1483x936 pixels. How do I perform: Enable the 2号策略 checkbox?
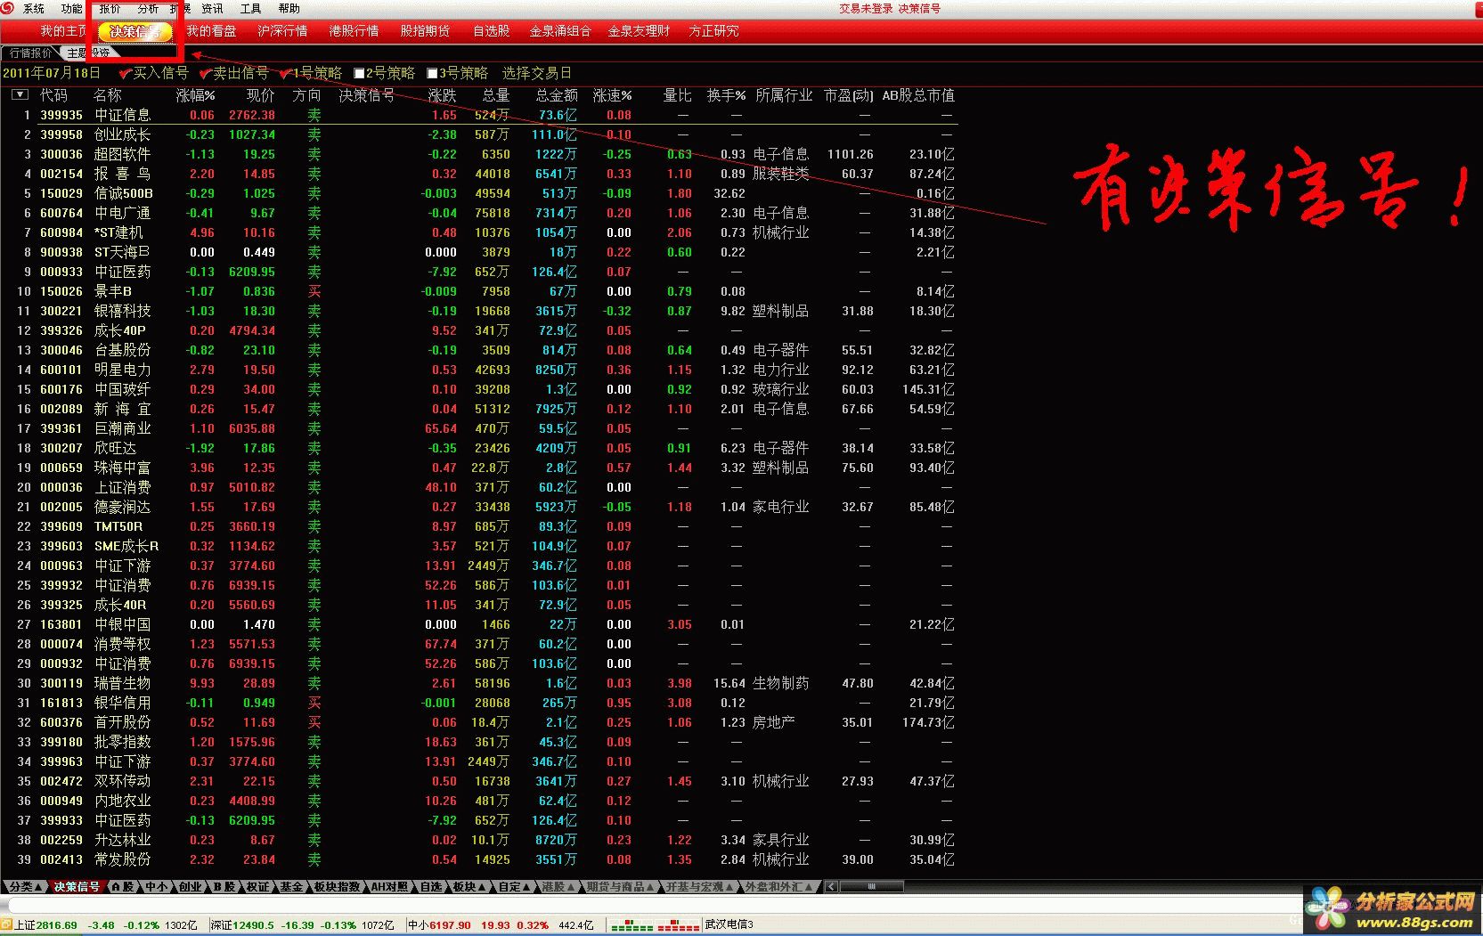click(359, 73)
